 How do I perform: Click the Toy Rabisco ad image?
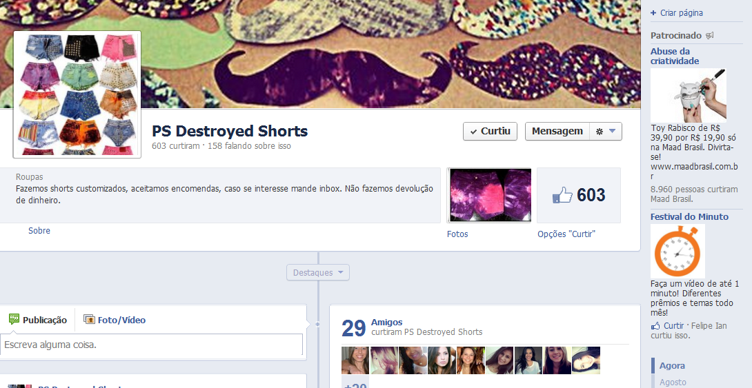click(689, 95)
